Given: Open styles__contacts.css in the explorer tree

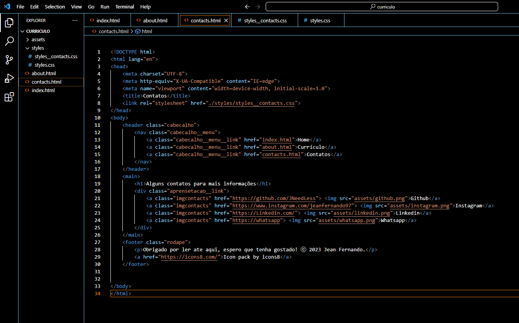Looking at the screenshot, I should click(x=51, y=57).
